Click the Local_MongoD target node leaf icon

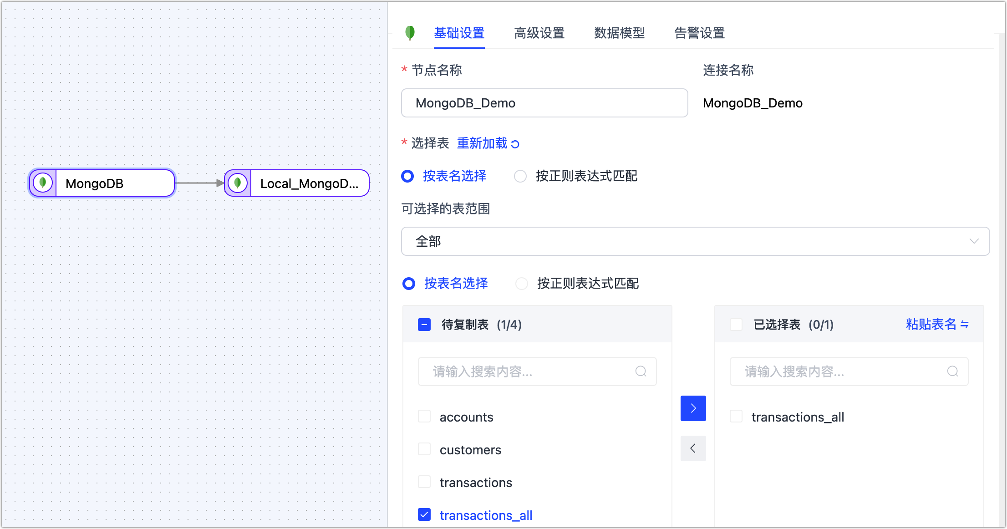238,183
